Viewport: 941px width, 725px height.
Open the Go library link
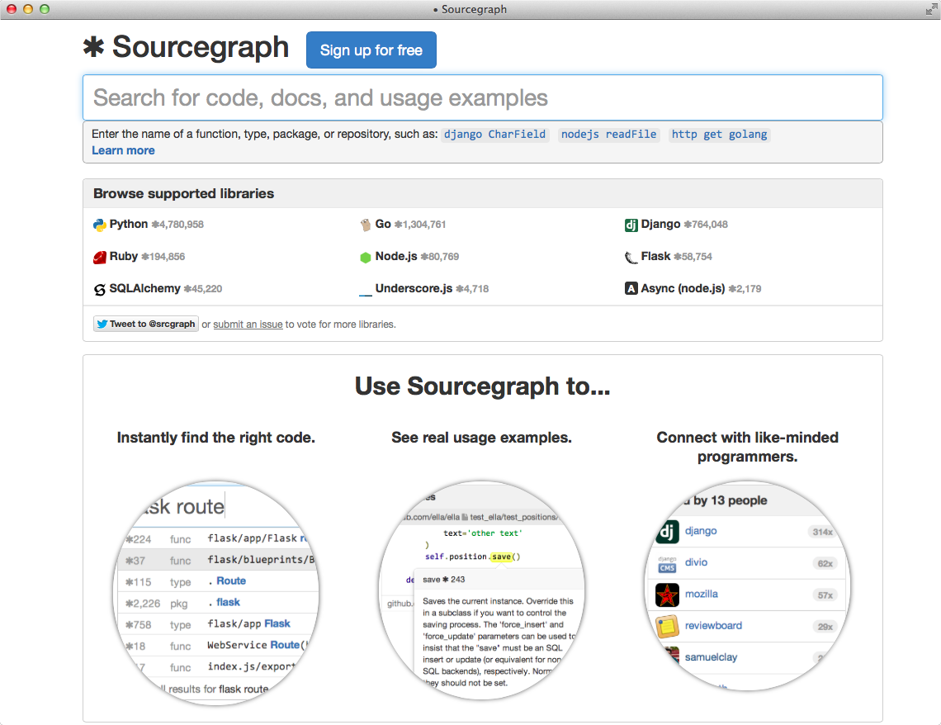pos(383,224)
